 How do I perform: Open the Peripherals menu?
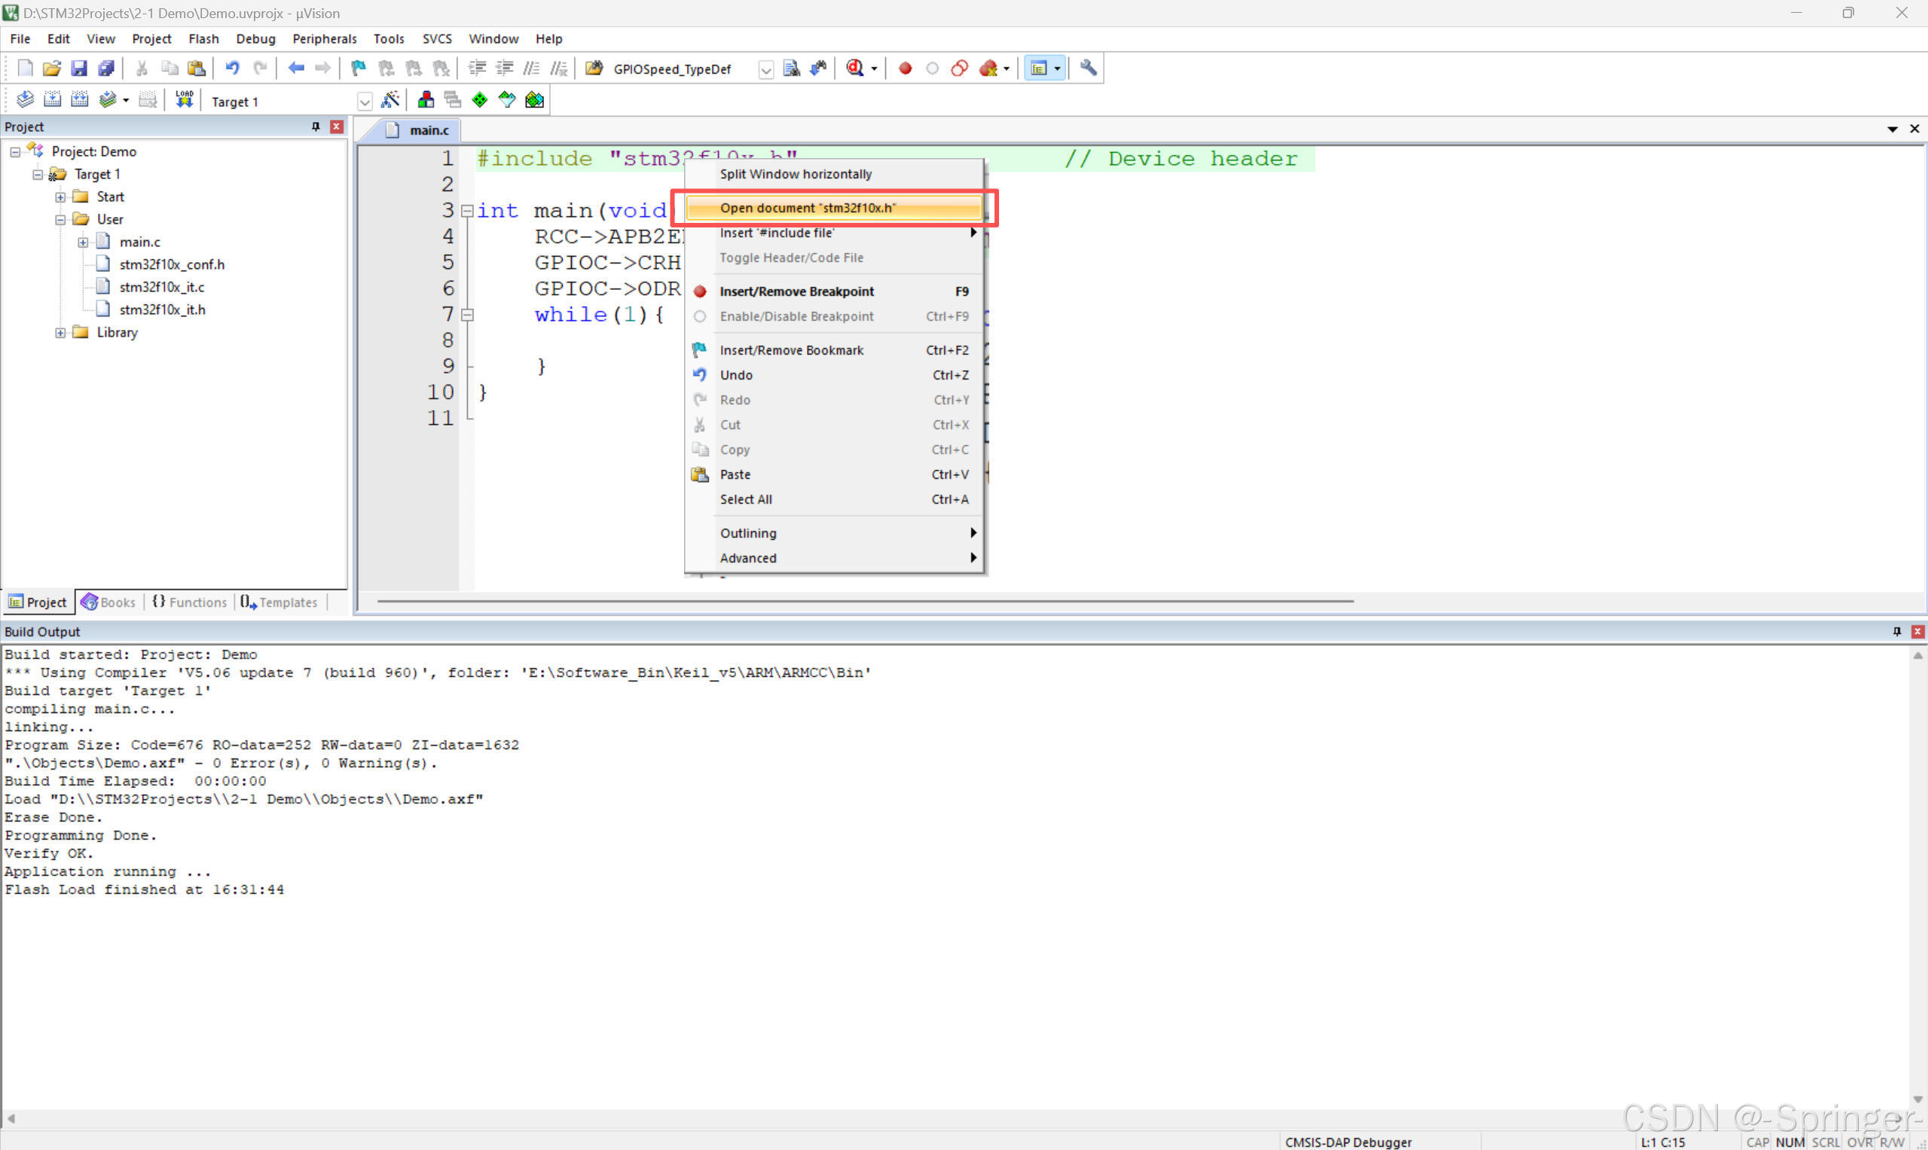tap(324, 38)
